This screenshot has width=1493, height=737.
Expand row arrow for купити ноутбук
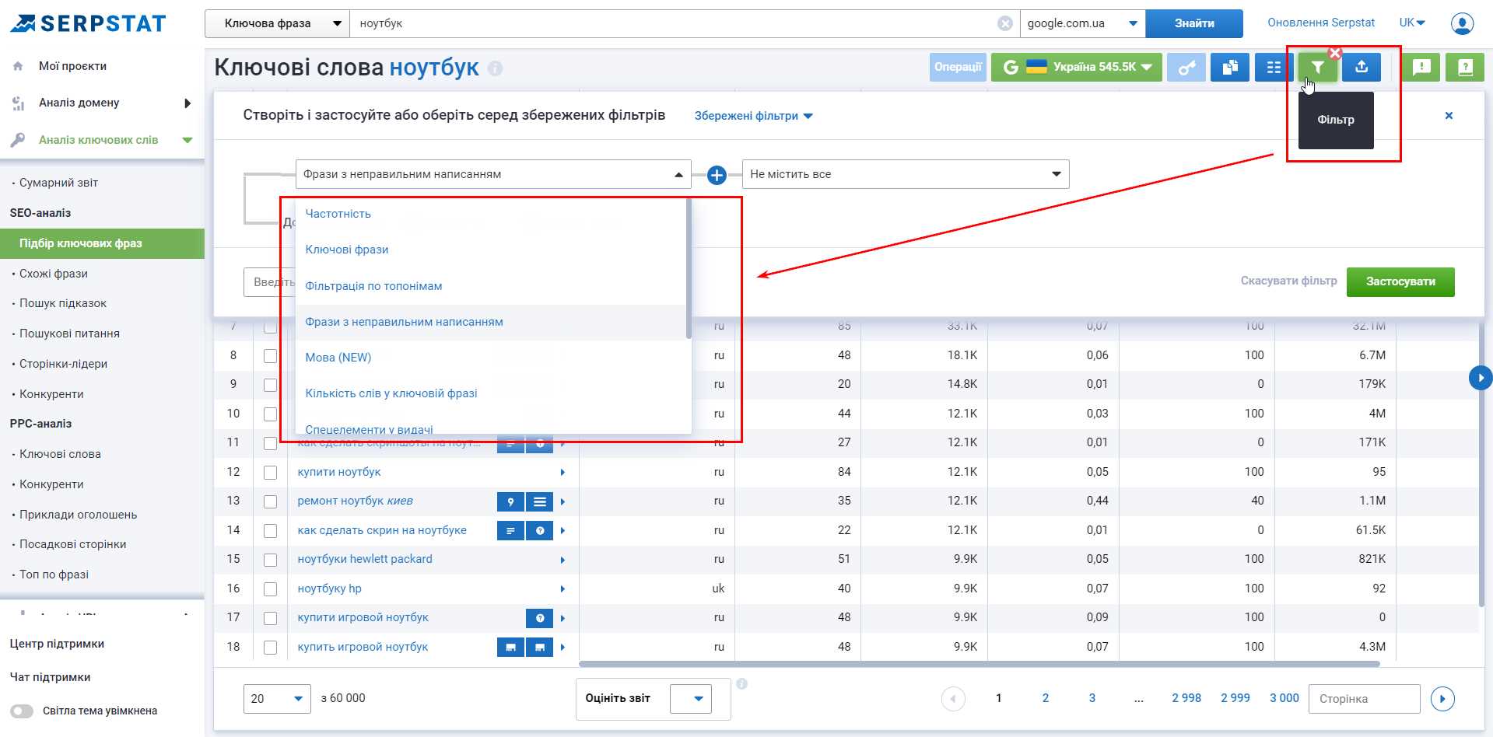click(563, 473)
